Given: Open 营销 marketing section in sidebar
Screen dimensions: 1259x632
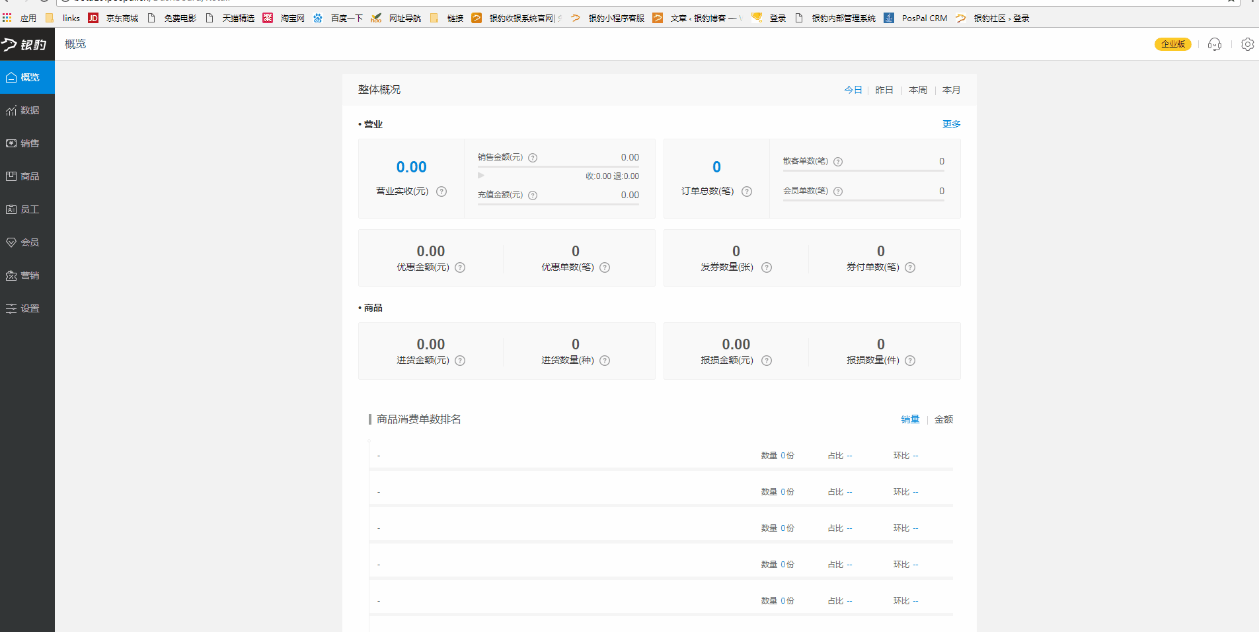Looking at the screenshot, I should click(x=27, y=275).
